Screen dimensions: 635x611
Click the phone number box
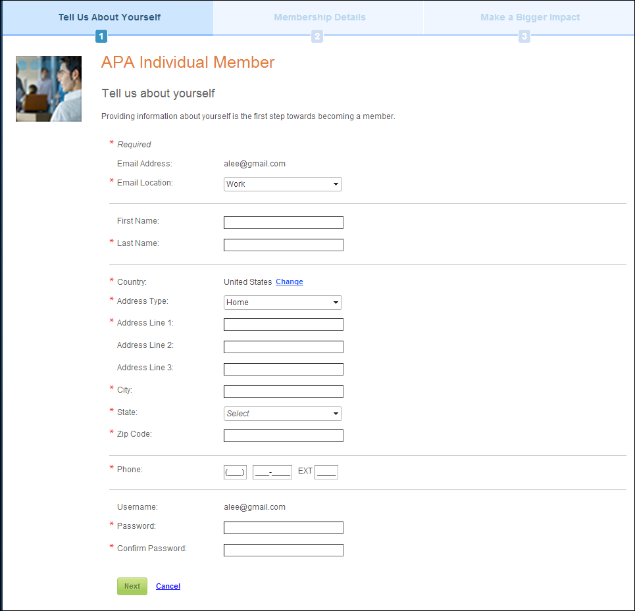coord(272,472)
